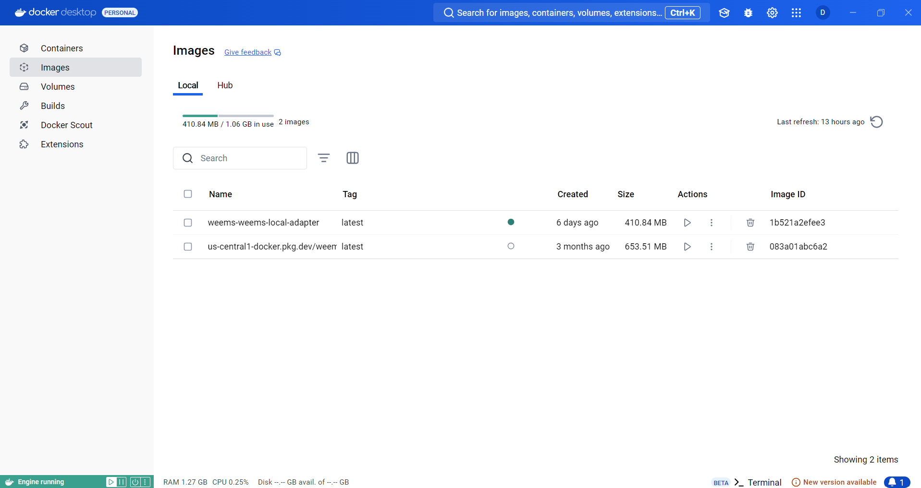Sort images by the Size column
Screen dimensions: 921x488
click(x=626, y=194)
